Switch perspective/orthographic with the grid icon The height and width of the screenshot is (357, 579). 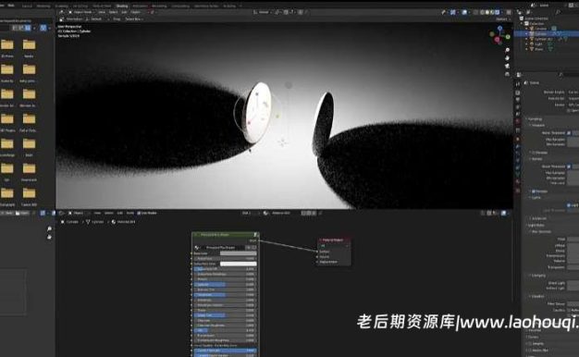point(508,74)
